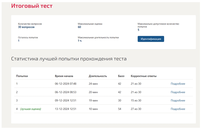The height and width of the screenshot is (128, 201).
Task: Click the Максимальная оценка value 60
Action: (x=79, y=27)
